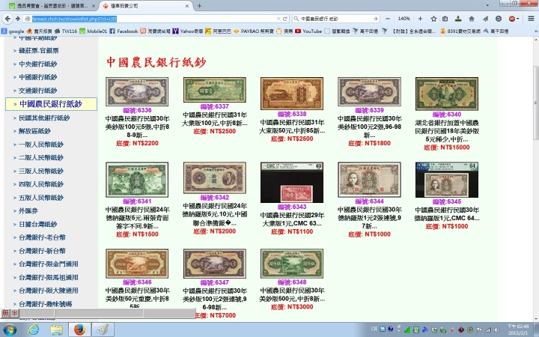
Task: Select 中央銀行紙鈔 in the sidebar
Action: (x=38, y=64)
